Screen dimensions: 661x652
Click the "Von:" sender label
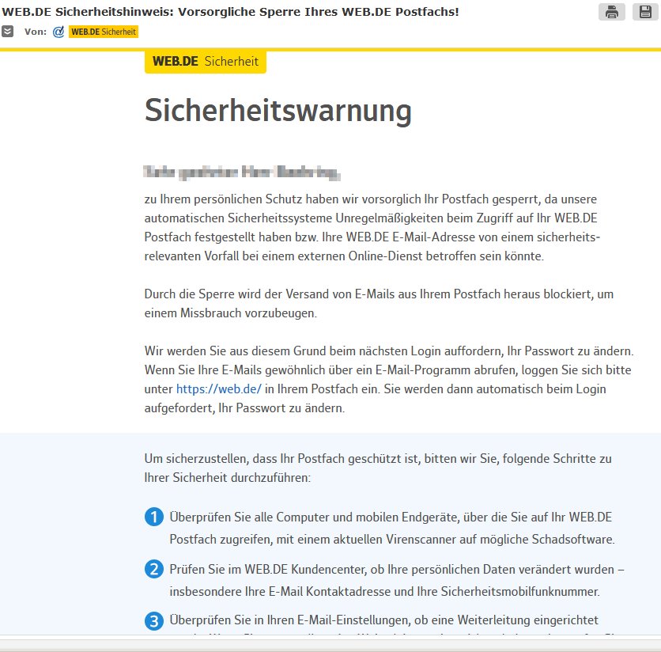point(35,32)
